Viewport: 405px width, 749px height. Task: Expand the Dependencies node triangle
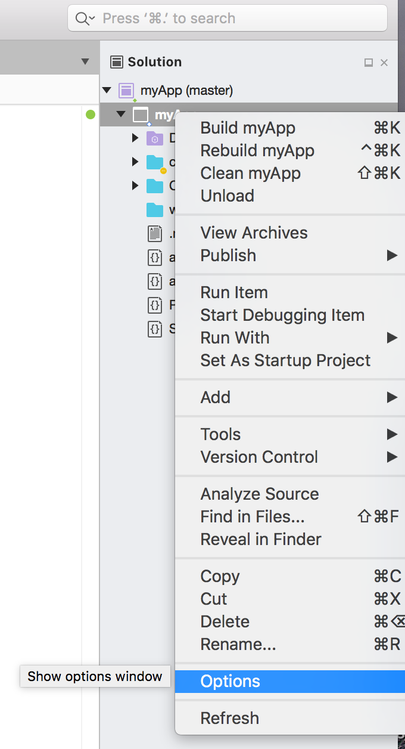click(x=136, y=138)
